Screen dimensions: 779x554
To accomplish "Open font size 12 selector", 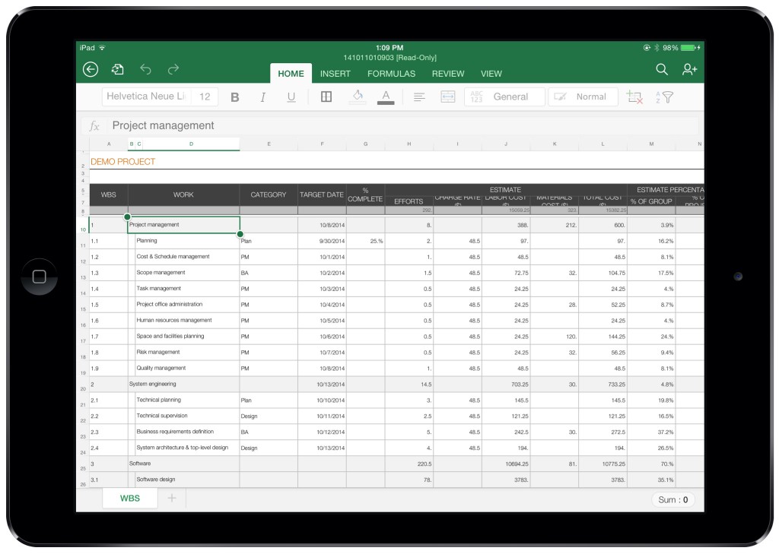I will [x=205, y=97].
